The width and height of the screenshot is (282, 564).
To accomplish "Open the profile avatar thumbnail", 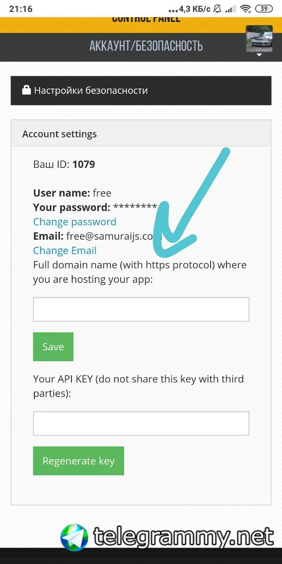I will coord(259,39).
